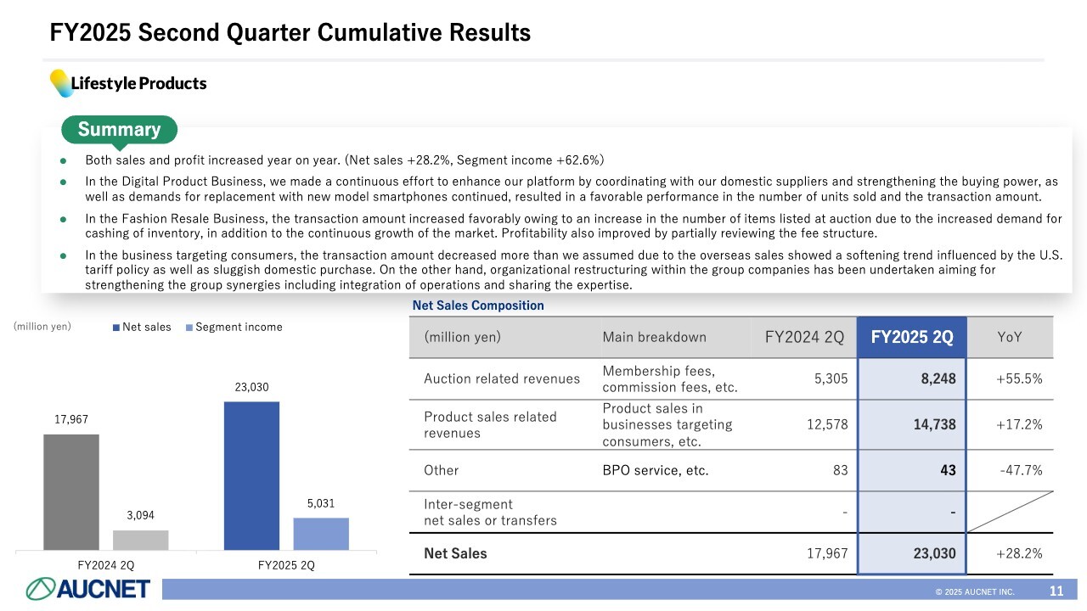Click the Net Sales Composition table title
The width and height of the screenshot is (1087, 611).
click(478, 305)
